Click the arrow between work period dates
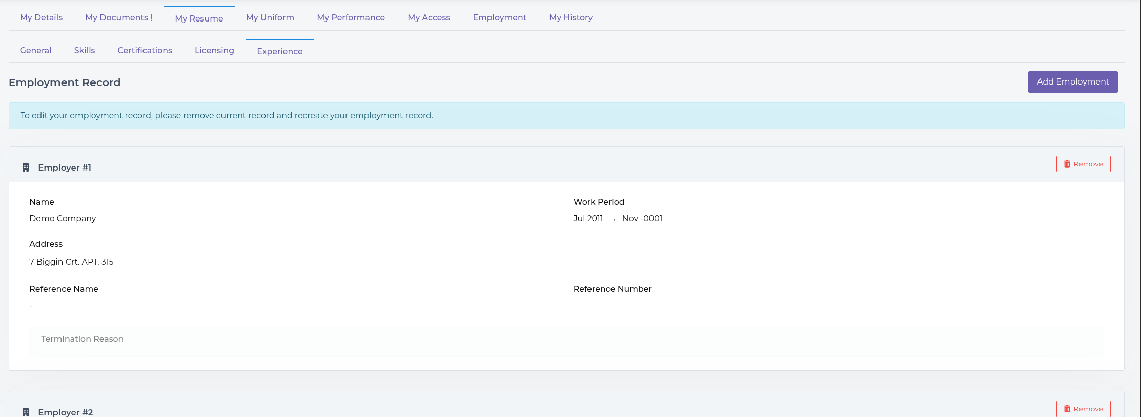Image resolution: width=1141 pixels, height=417 pixels. click(613, 219)
